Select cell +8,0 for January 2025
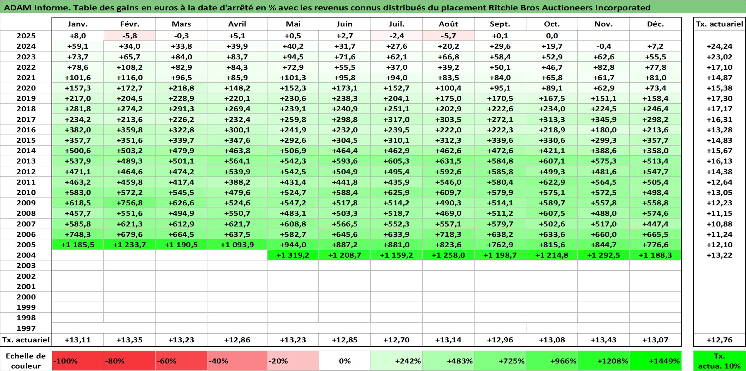Image resolution: width=746 pixels, height=371 pixels. [78, 36]
